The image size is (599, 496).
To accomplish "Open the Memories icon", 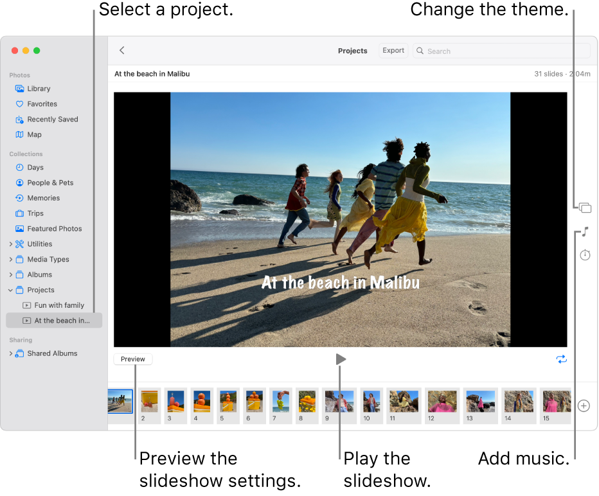I will pyautogui.click(x=19, y=198).
